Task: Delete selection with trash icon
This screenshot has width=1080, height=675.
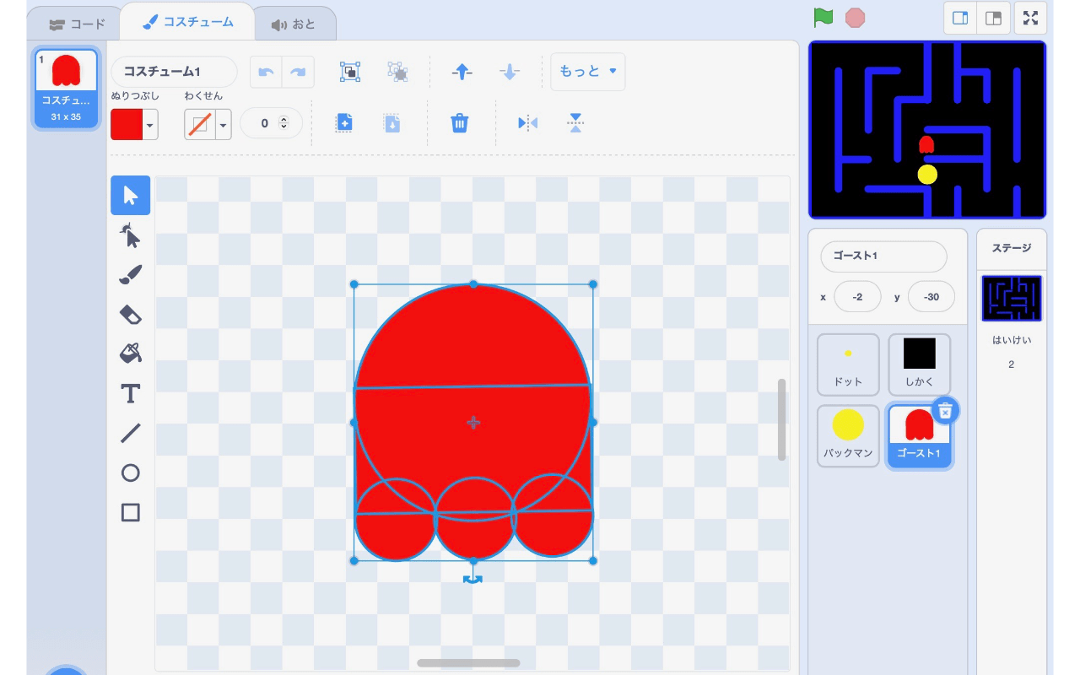Action: pyautogui.click(x=459, y=123)
